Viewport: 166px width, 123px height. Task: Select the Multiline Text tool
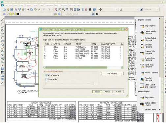coord(2,83)
